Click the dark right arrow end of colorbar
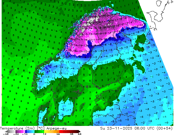Viewport: 175px width, 135px height. [79, 131]
